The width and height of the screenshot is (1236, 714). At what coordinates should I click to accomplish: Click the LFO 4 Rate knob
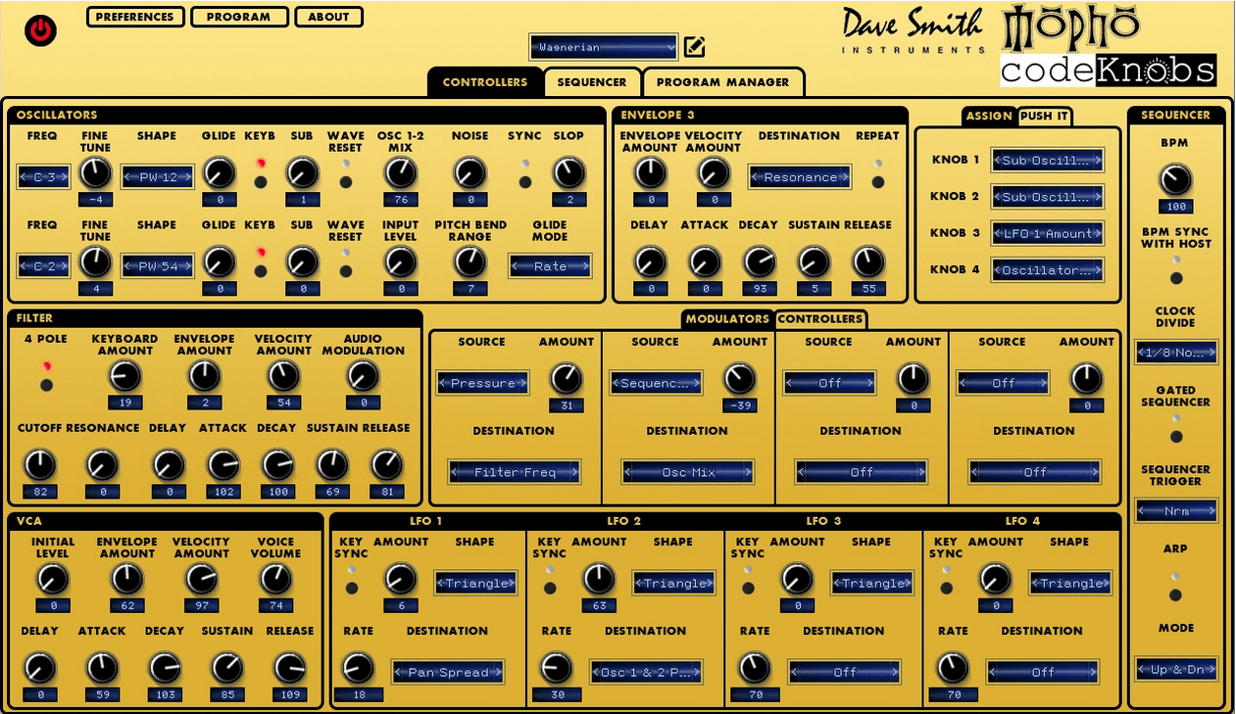click(952, 668)
